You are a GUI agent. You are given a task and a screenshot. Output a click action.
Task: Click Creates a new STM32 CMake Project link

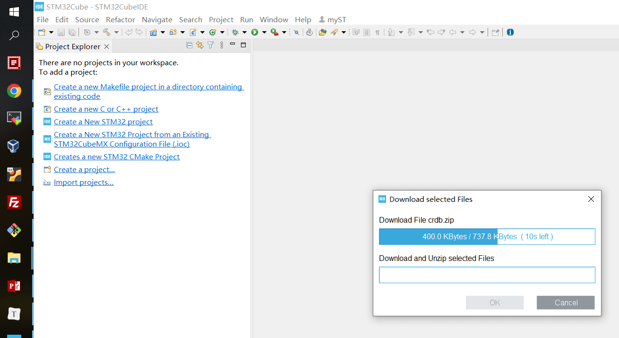pyautogui.click(x=117, y=156)
